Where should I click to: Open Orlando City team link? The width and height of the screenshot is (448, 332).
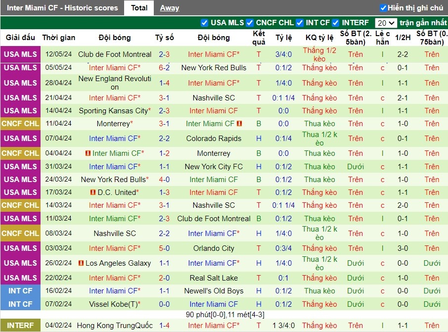click(x=214, y=248)
